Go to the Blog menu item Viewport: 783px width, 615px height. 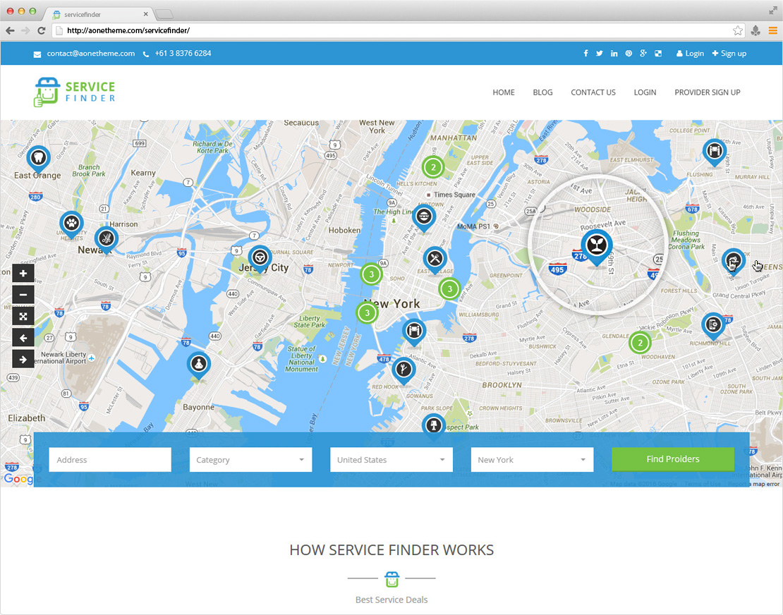542,92
